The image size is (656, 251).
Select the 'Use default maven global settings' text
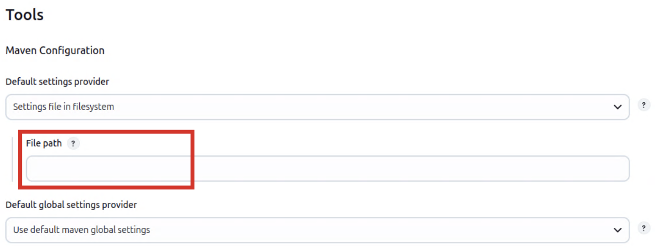point(81,230)
